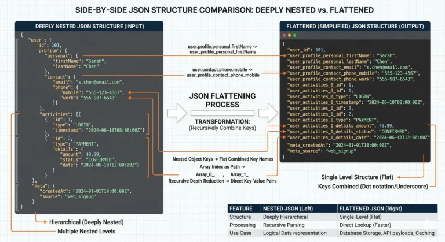
Task: Select the 'DEEPLY NESTED JSON STRUCTURE (INPUT)' panel header
Action: 89,27
